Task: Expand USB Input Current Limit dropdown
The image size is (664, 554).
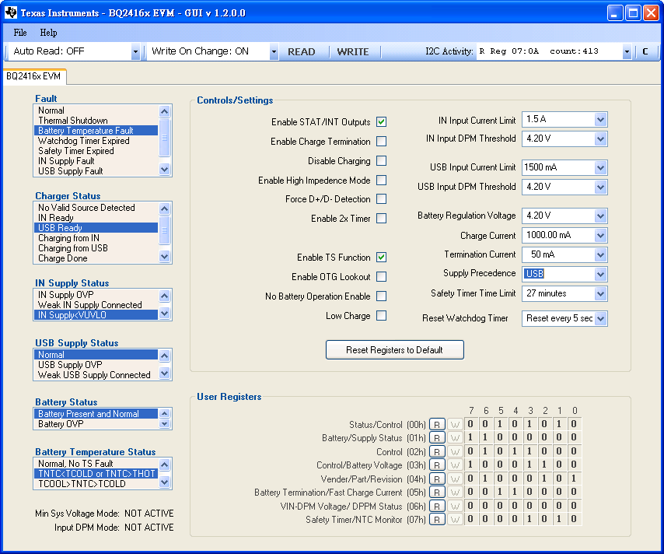Action: (x=600, y=167)
